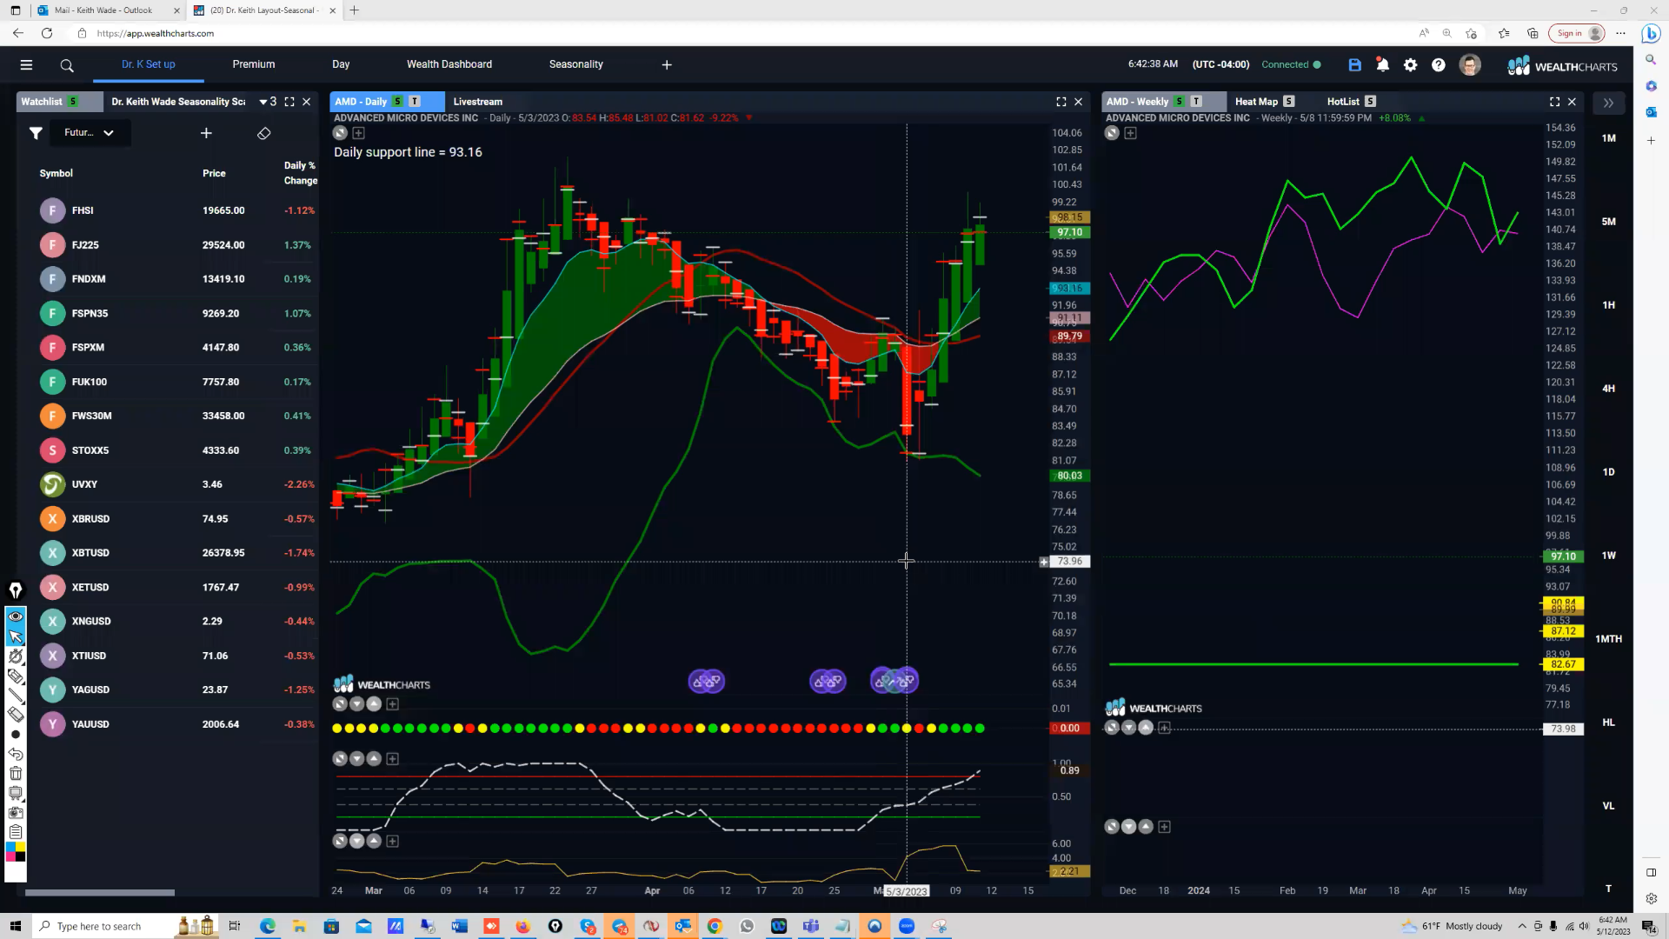Expand the watchlist tab overflow arrow showing 3
Screen dimensions: 1669x939
coord(268,102)
